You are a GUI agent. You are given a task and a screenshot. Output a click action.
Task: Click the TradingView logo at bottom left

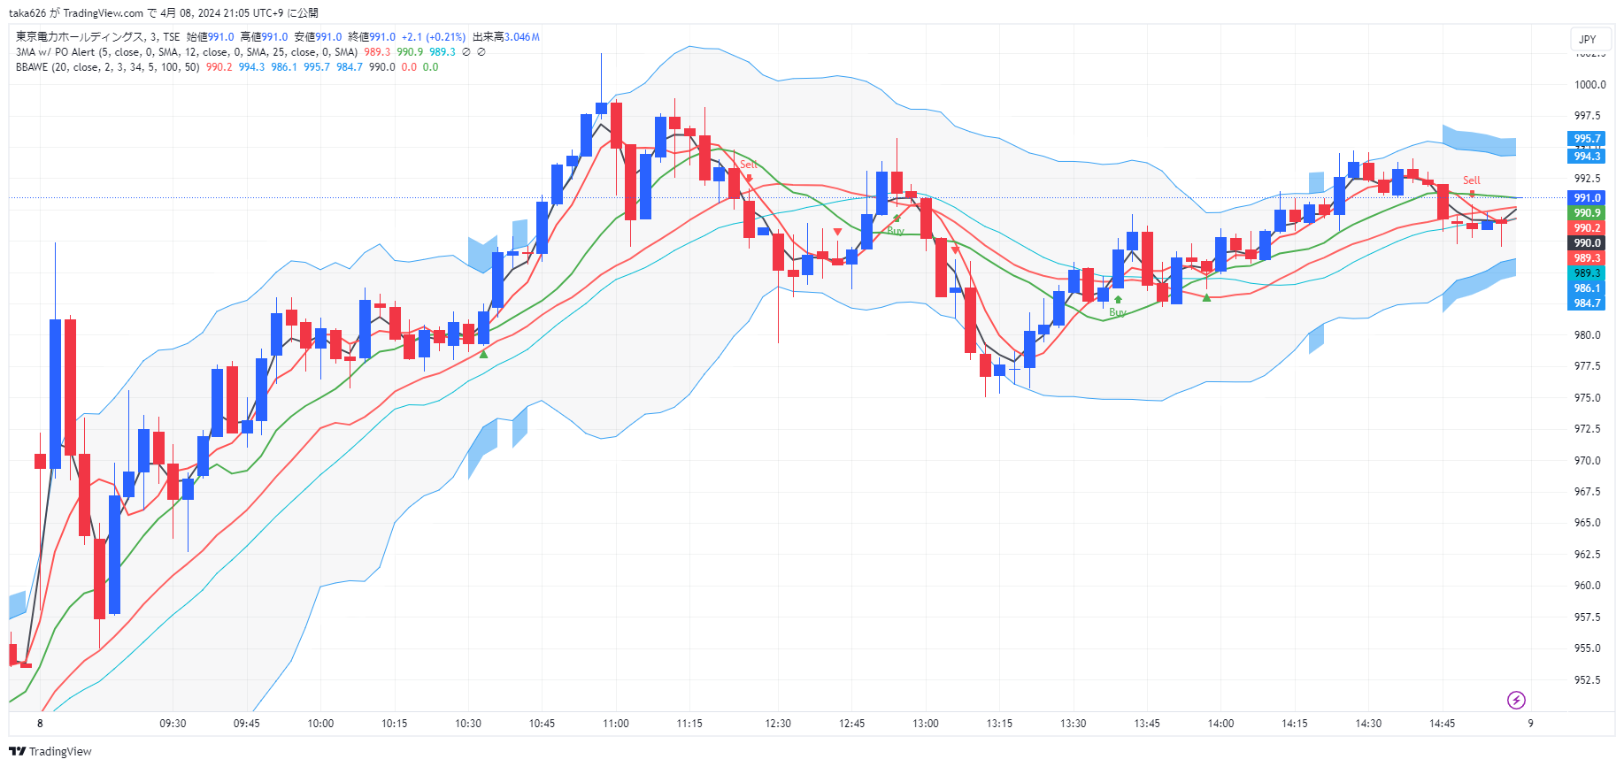50,751
